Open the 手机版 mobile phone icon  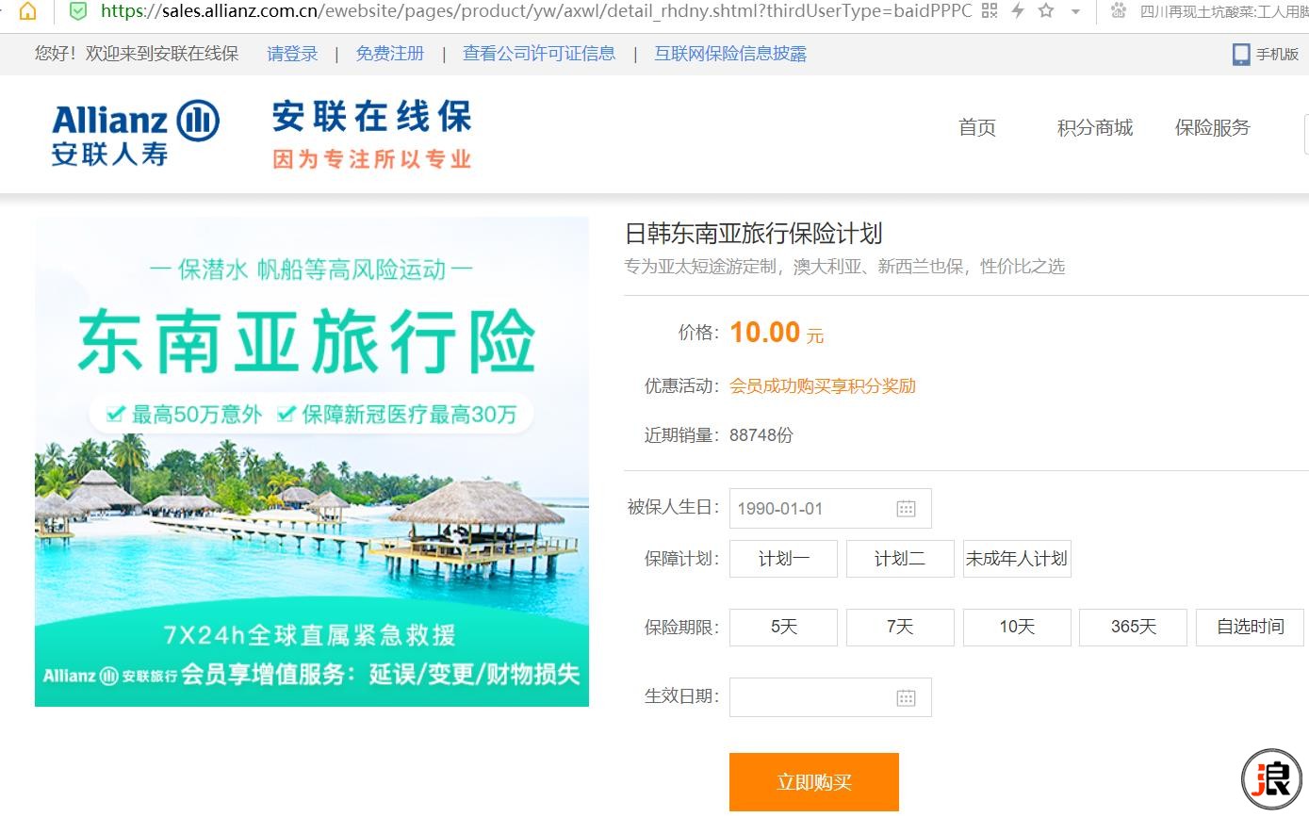[x=1241, y=55]
